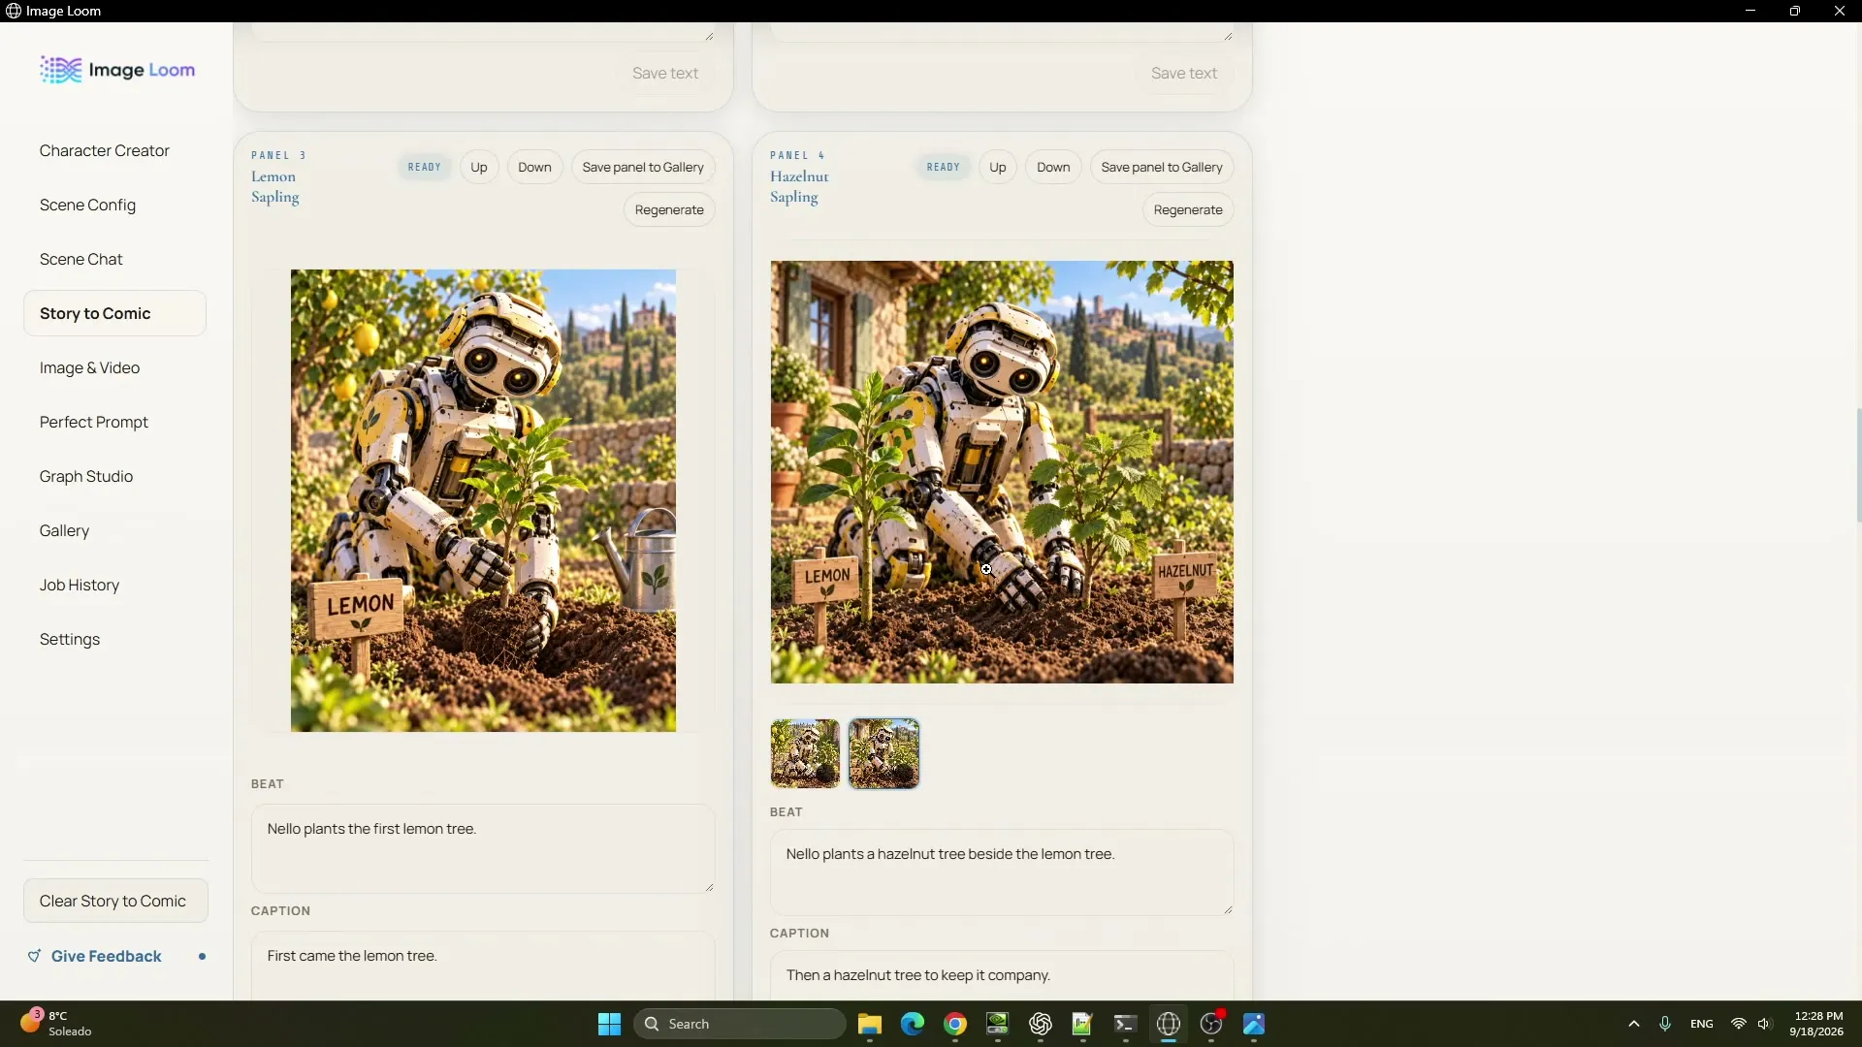Viewport: 1862px width, 1047px height.
Task: Open OBS Studio from the taskbar
Action: (x=1211, y=1024)
